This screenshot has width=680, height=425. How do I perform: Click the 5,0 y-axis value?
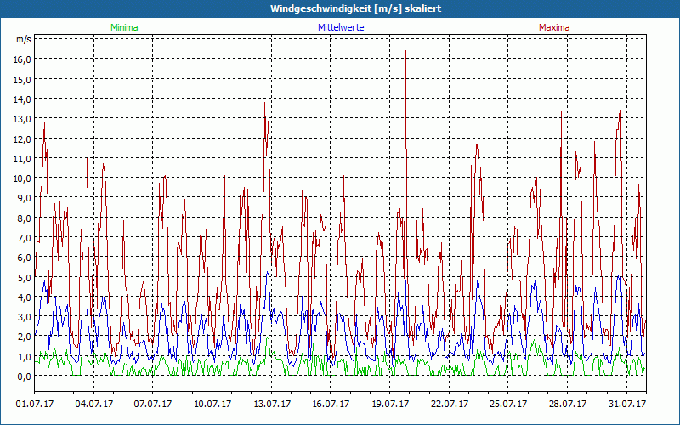point(25,278)
